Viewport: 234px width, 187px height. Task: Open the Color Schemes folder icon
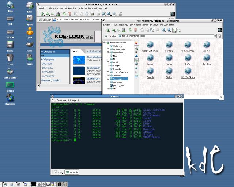[x=150, y=45]
